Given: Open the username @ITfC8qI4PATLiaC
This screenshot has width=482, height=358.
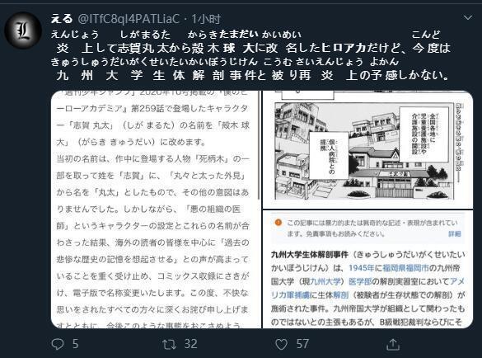Looking at the screenshot, I should click(129, 19).
